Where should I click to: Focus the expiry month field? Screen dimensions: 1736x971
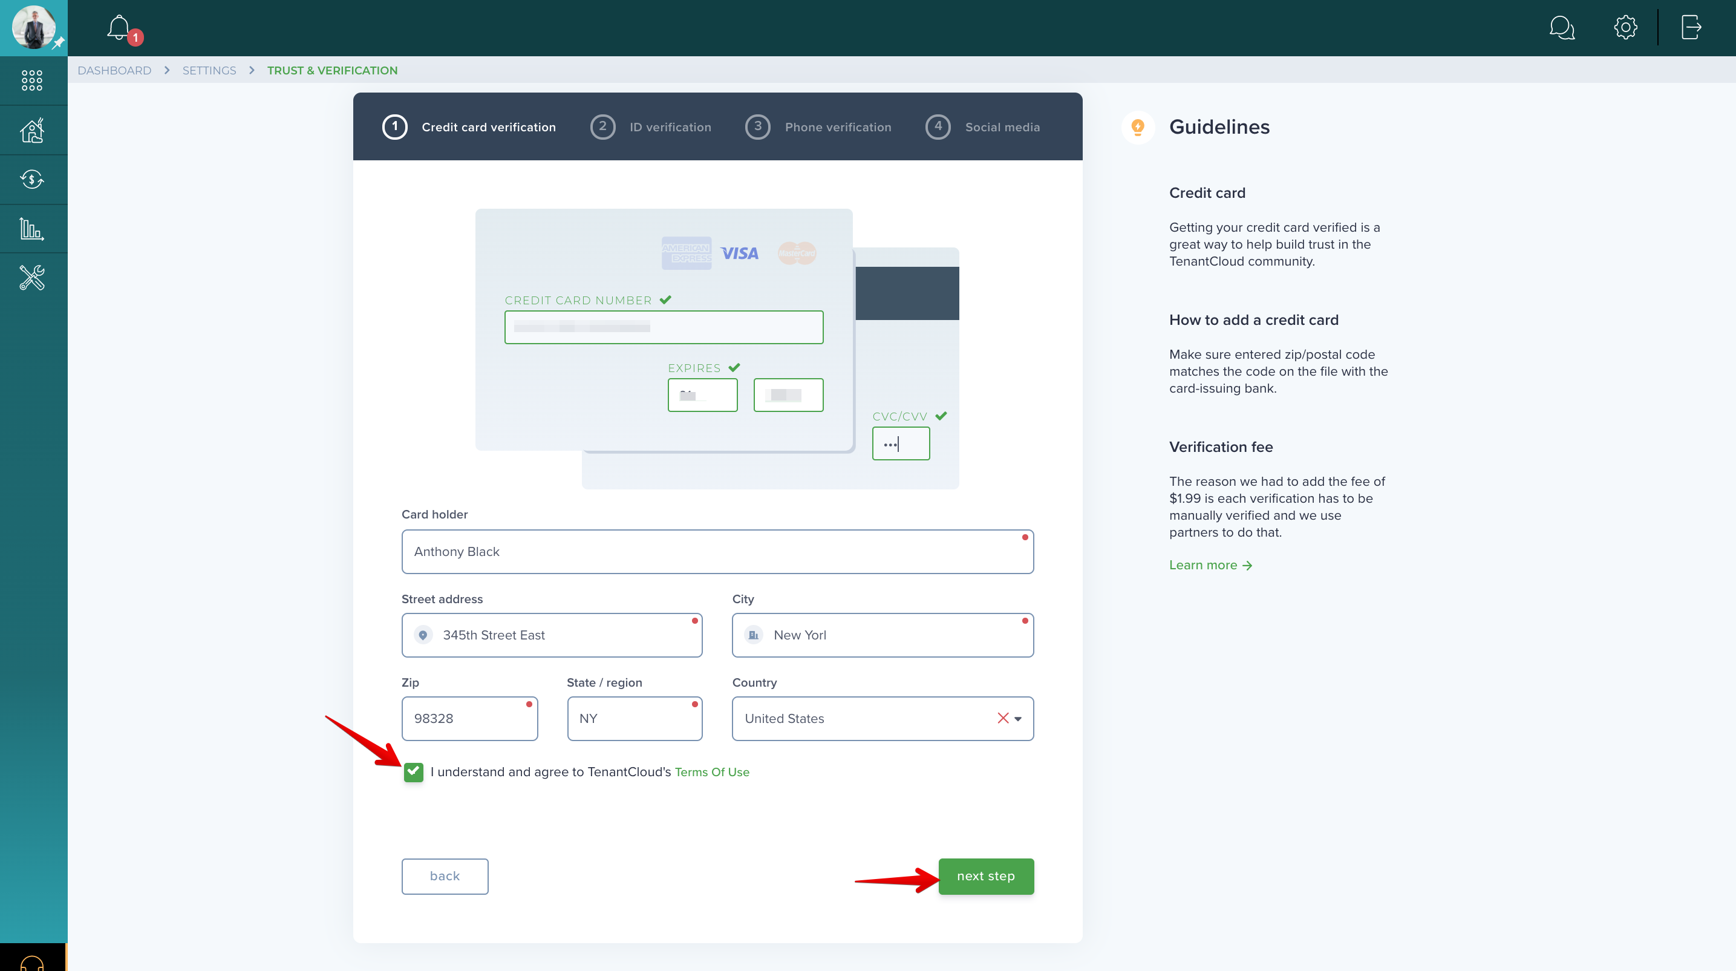[702, 395]
